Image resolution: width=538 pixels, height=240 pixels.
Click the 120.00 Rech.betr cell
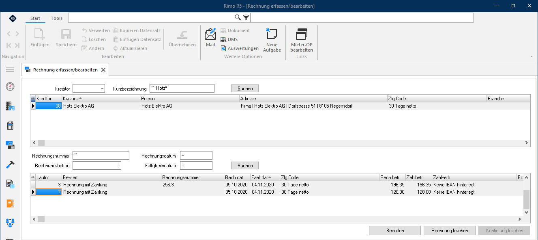pyautogui.click(x=392, y=192)
